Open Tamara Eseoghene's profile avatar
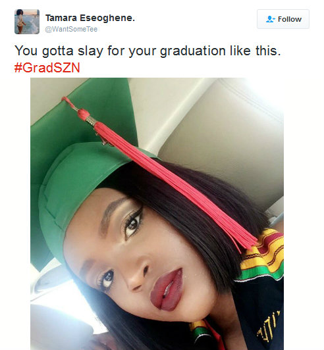Screen dimensions: 324x350 click(27, 22)
